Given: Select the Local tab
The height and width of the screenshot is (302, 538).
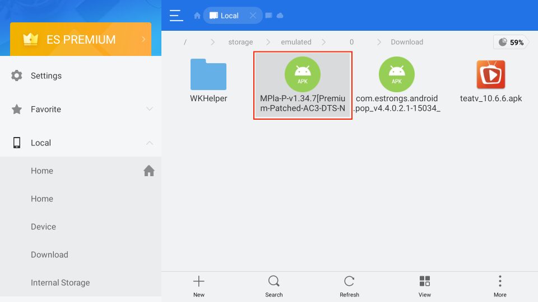Looking at the screenshot, I should point(233,16).
